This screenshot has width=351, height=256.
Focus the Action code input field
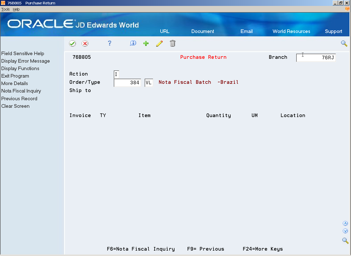pyautogui.click(x=116, y=75)
